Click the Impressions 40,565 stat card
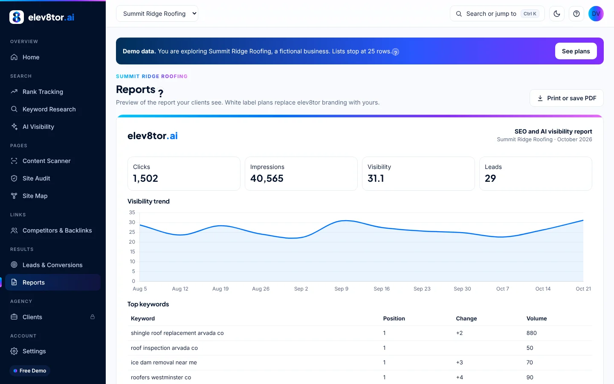This screenshot has height=384, width=614. pos(301,174)
